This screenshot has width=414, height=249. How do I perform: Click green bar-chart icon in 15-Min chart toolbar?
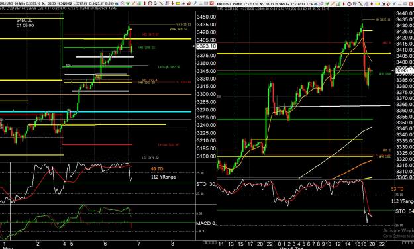coord(338,3)
